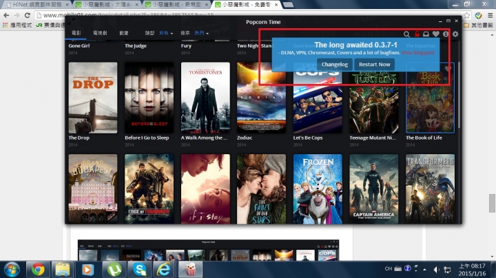496x278 pixels.
Task: Open the 應用程式 apps bookmark
Action: point(17,25)
